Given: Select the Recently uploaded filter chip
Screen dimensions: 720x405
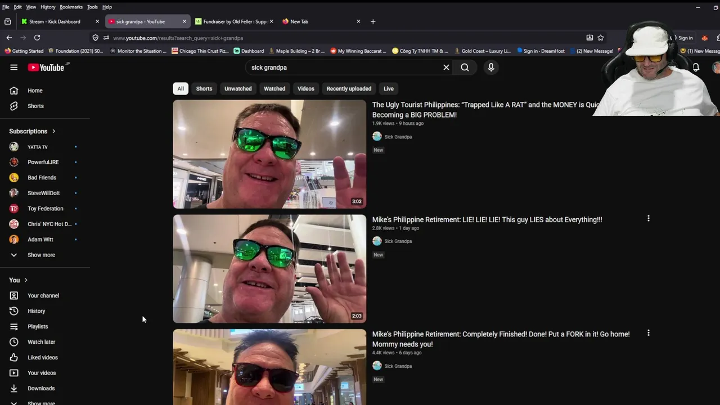Looking at the screenshot, I should pyautogui.click(x=349, y=88).
